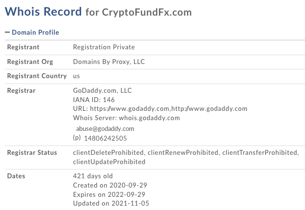Select the Domains By Proxy, LLC value

click(109, 62)
